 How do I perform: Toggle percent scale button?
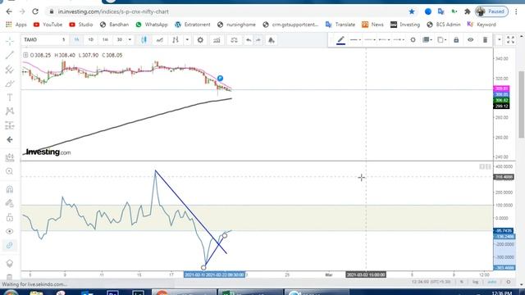coord(461,282)
